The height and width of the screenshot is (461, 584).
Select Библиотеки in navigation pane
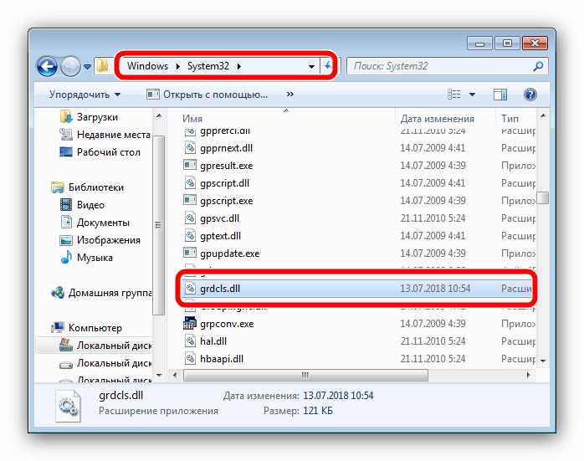click(x=87, y=187)
